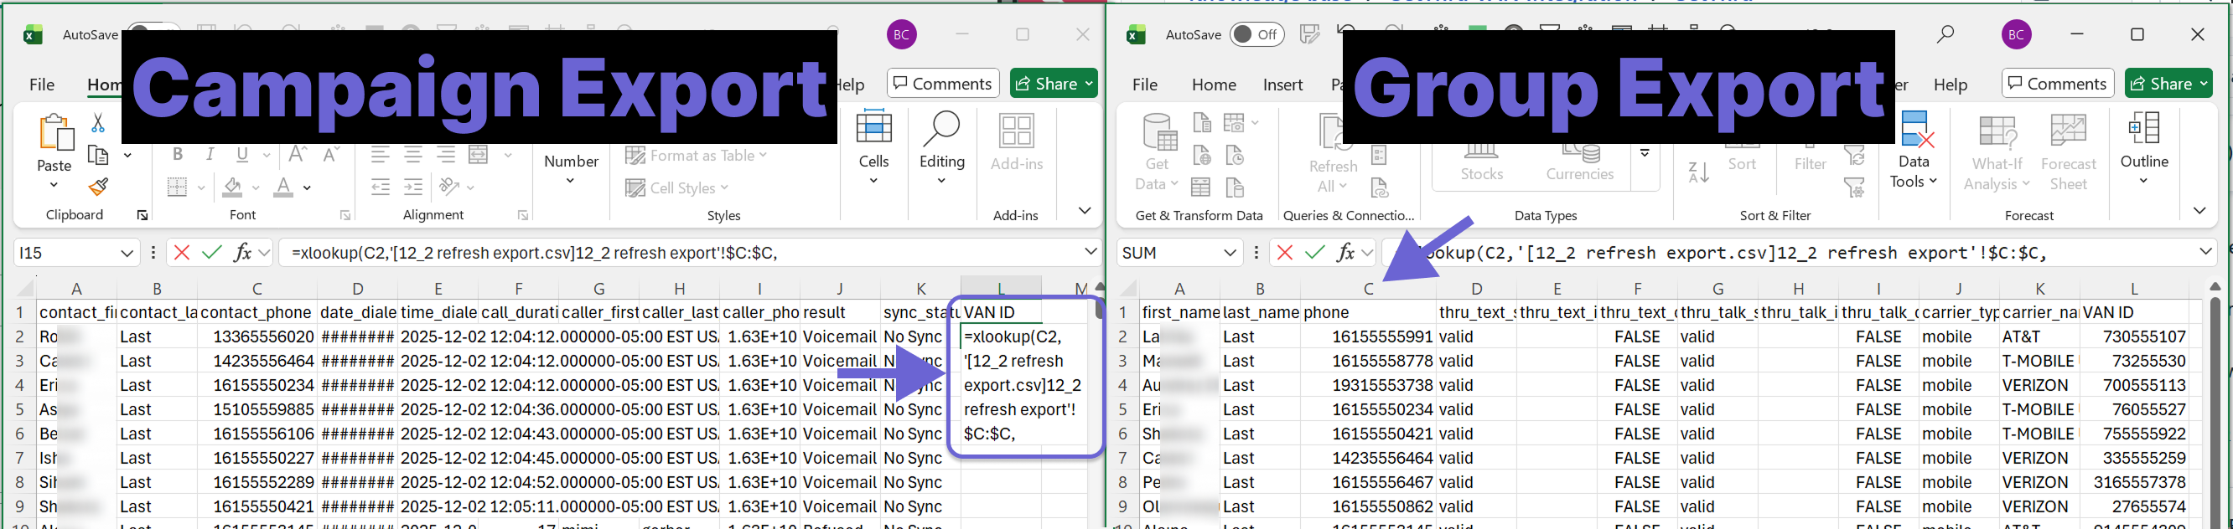Switch to the Insert tab
The image size is (2233, 529).
(1283, 84)
